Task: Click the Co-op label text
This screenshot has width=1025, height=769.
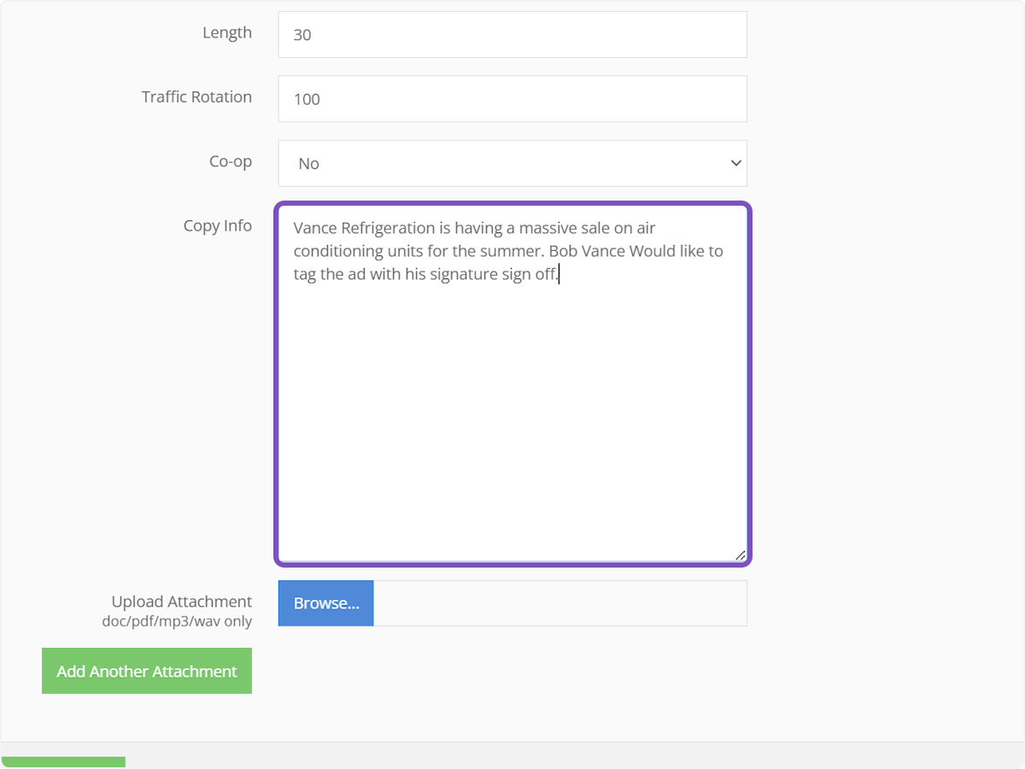Action: pyautogui.click(x=230, y=161)
